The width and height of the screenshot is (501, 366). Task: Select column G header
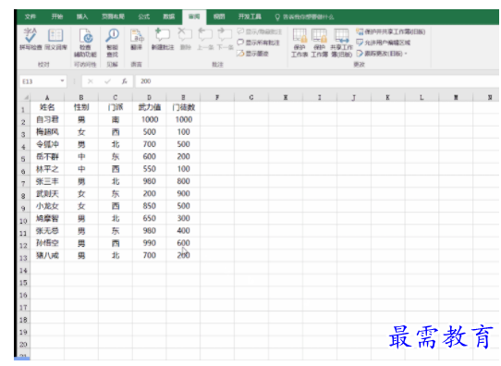click(x=251, y=97)
